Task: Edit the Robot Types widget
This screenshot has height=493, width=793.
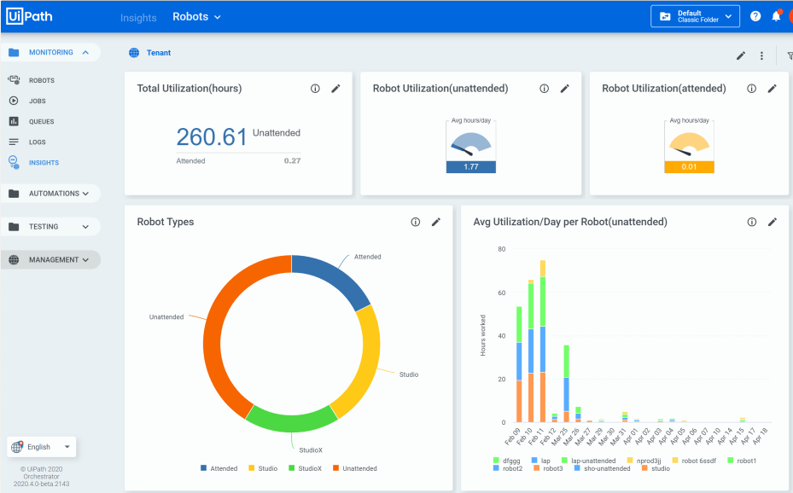Action: click(x=436, y=222)
